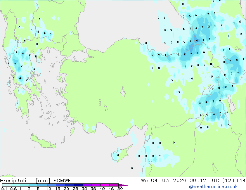This screenshot has width=246, height=190.
Task: Click the legend label 15
Action: [57, 188]
